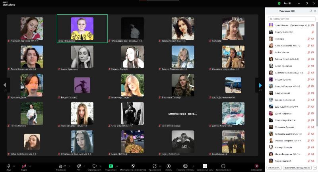Image resolution: width=318 pixels, height=172 pixels.
Task: Click the Найти участника search field
Action: coord(292,19)
